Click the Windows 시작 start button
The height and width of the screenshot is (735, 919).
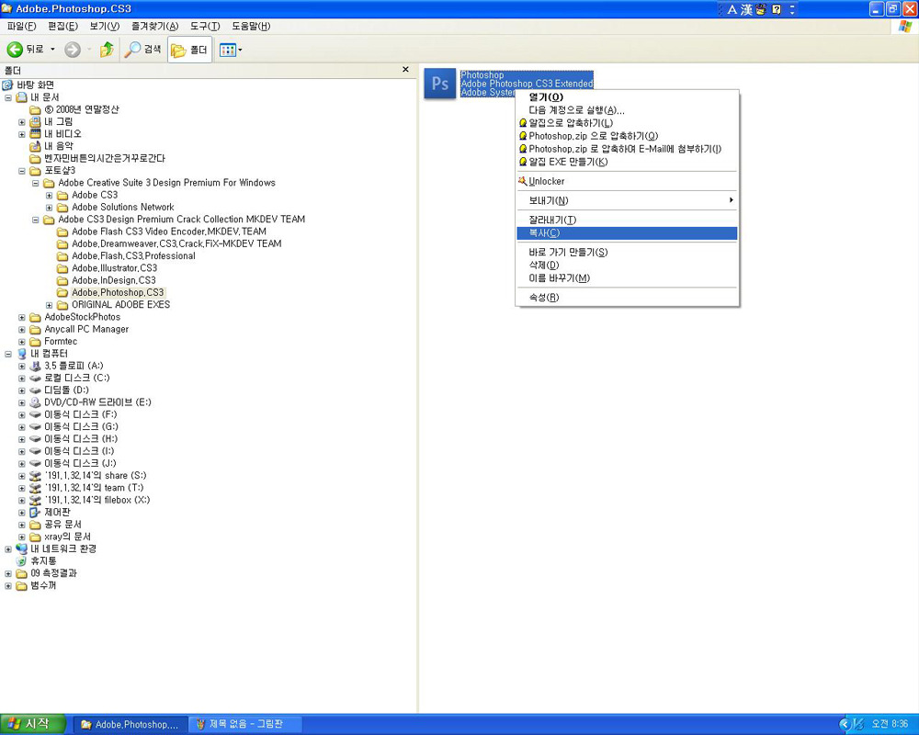[33, 725]
